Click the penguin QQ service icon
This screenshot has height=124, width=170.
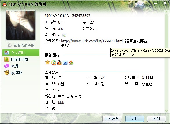coord(59,63)
